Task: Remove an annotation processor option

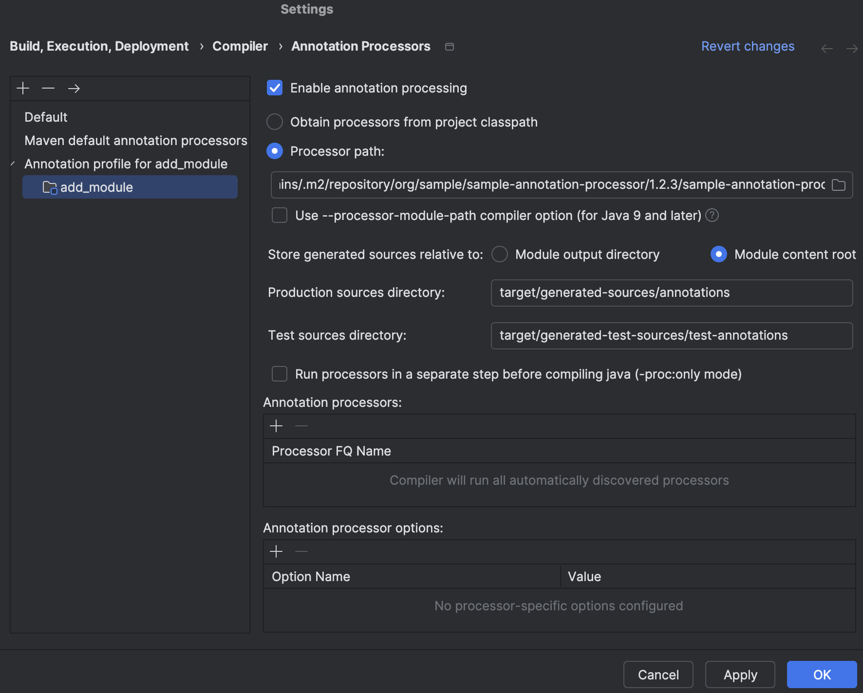Action: 301,551
